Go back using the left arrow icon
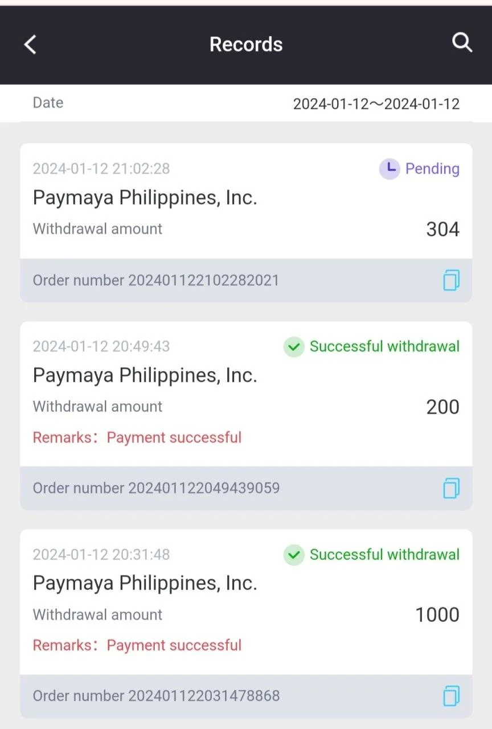Viewport: 492px width, 729px height. tap(31, 44)
